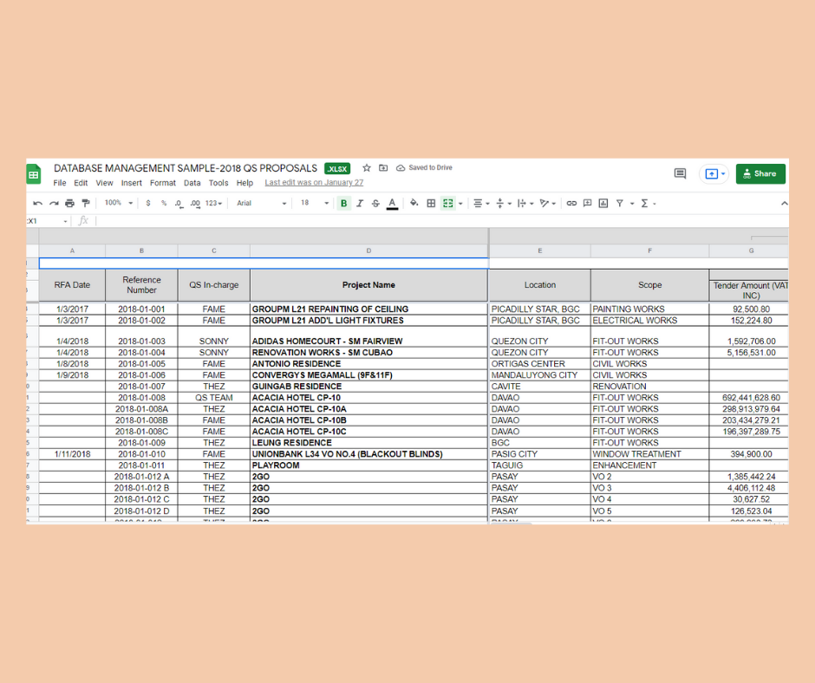Open horizontal align dropdown
This screenshot has height=683, width=815.
point(481,203)
